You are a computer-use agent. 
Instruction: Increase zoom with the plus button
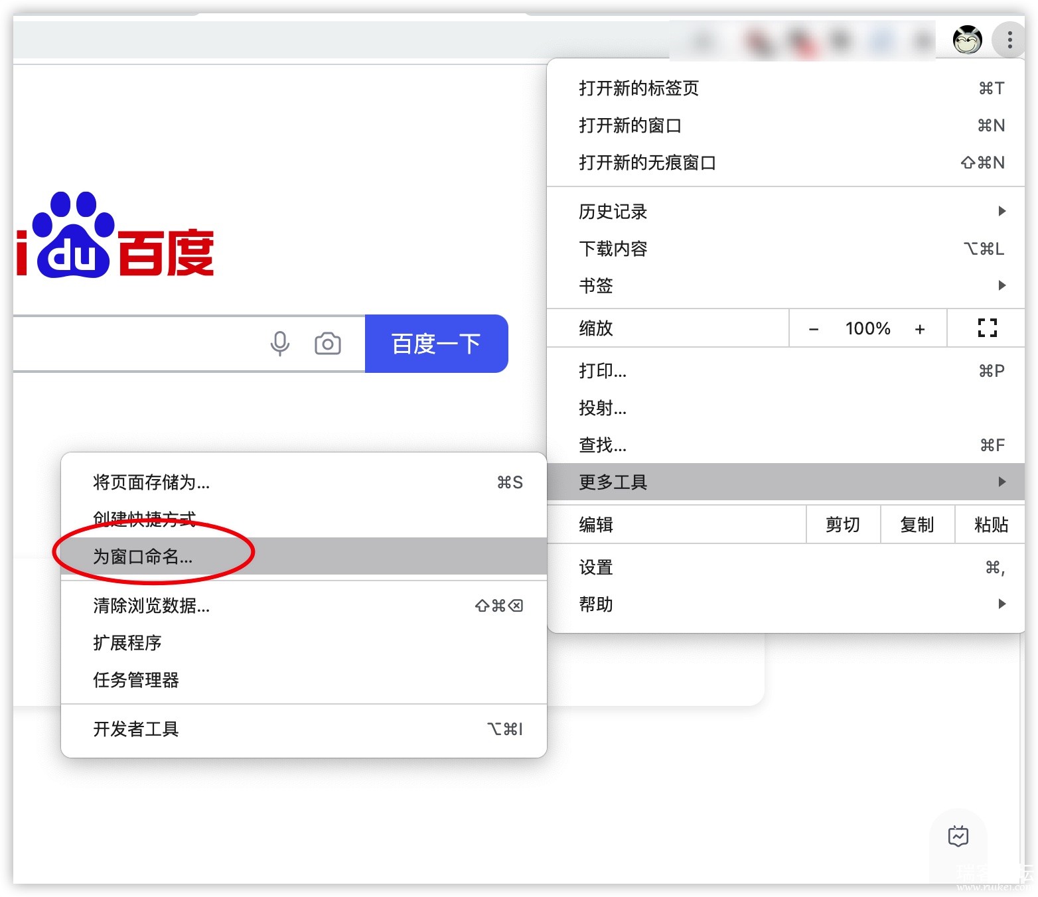click(920, 328)
